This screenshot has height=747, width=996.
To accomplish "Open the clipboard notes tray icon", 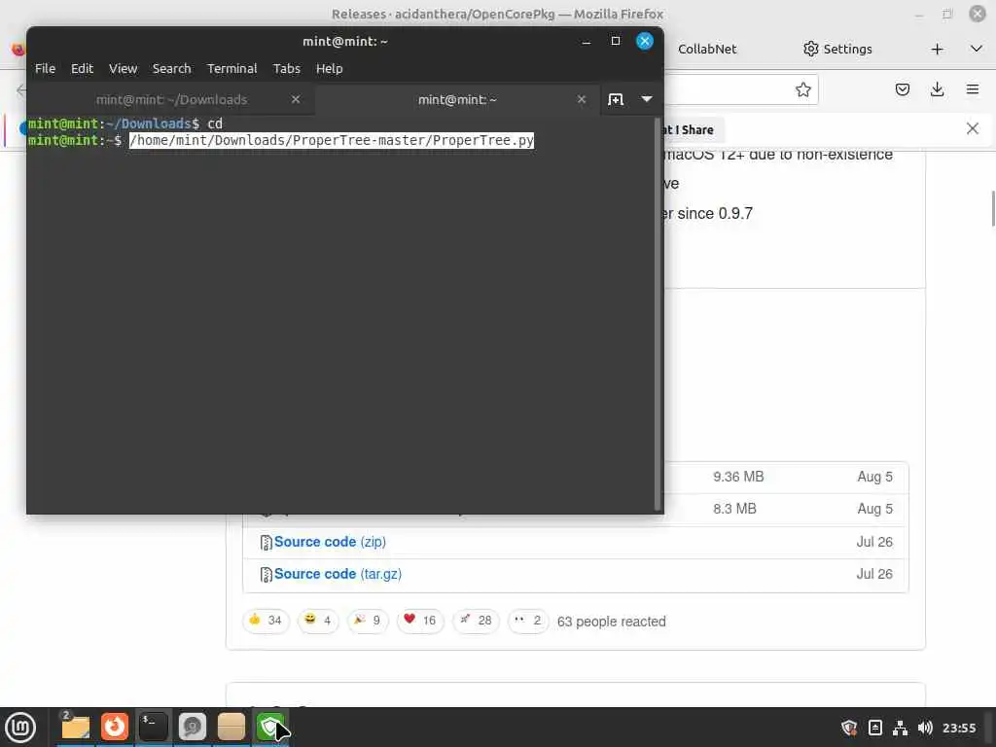I will [874, 728].
